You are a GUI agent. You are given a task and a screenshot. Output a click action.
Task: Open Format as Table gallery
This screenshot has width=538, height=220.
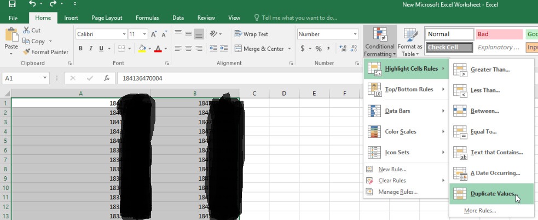(409, 43)
